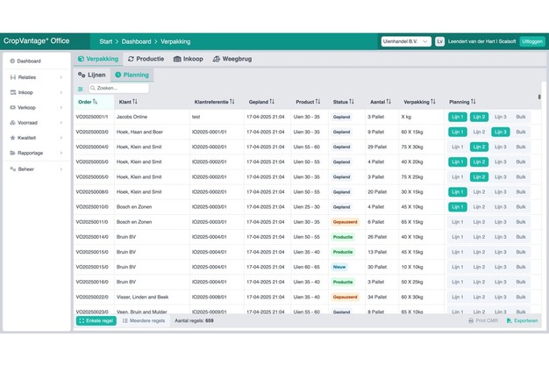Click the Uitloggen button

pyautogui.click(x=531, y=41)
